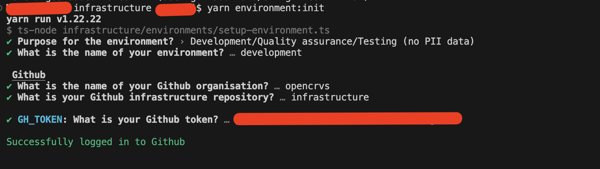Click the 'yarn environment:init' command text
Image resolution: width=600 pixels, height=169 pixels.
coord(266,8)
